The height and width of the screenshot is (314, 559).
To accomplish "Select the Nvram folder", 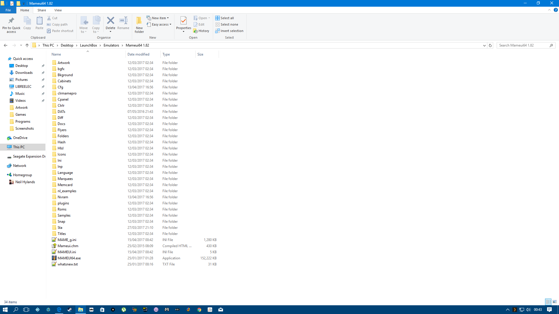I will [x=63, y=197].
